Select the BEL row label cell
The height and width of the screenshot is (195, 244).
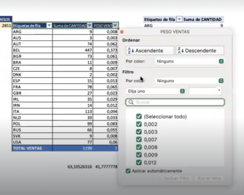coord(32,50)
